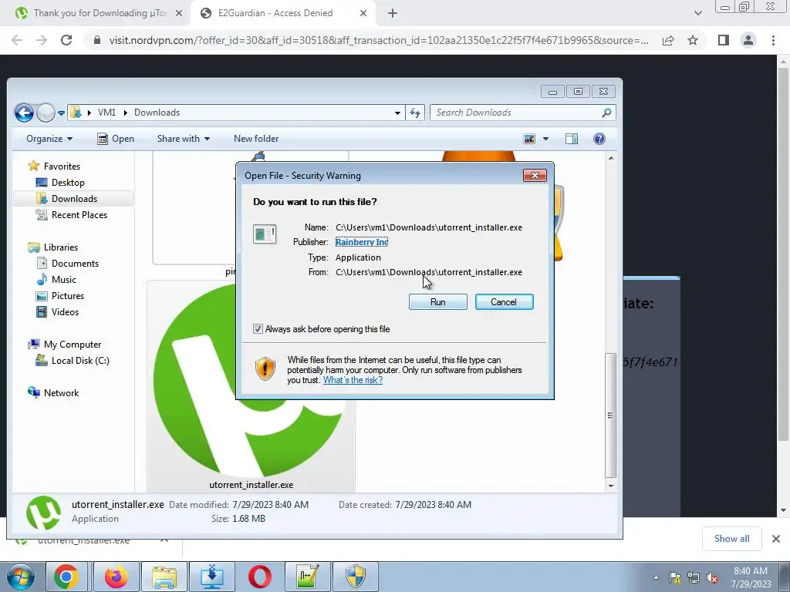This screenshot has width=790, height=592.
Task: Open the Windows Start menu
Action: (20, 577)
